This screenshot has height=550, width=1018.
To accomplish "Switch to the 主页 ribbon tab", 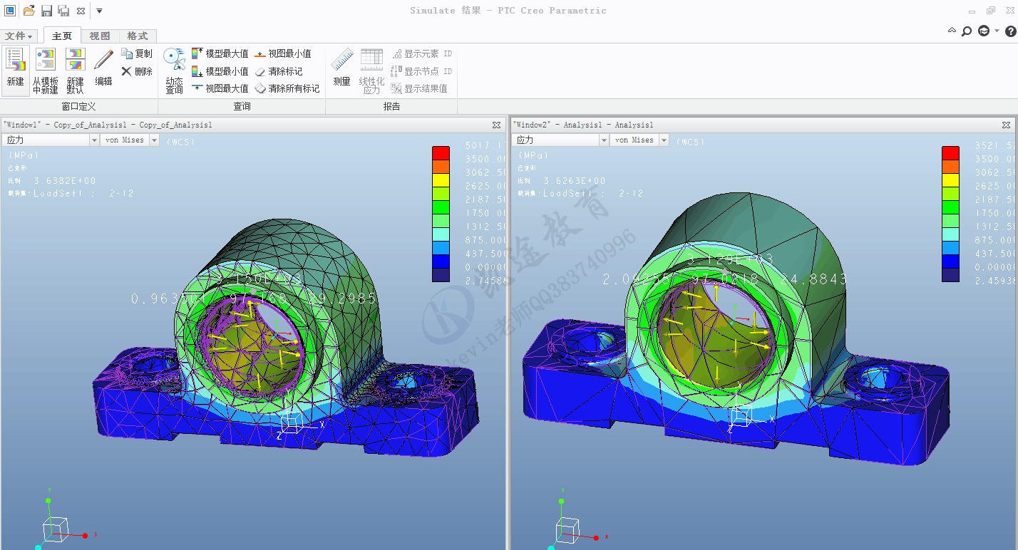I will click(x=62, y=36).
